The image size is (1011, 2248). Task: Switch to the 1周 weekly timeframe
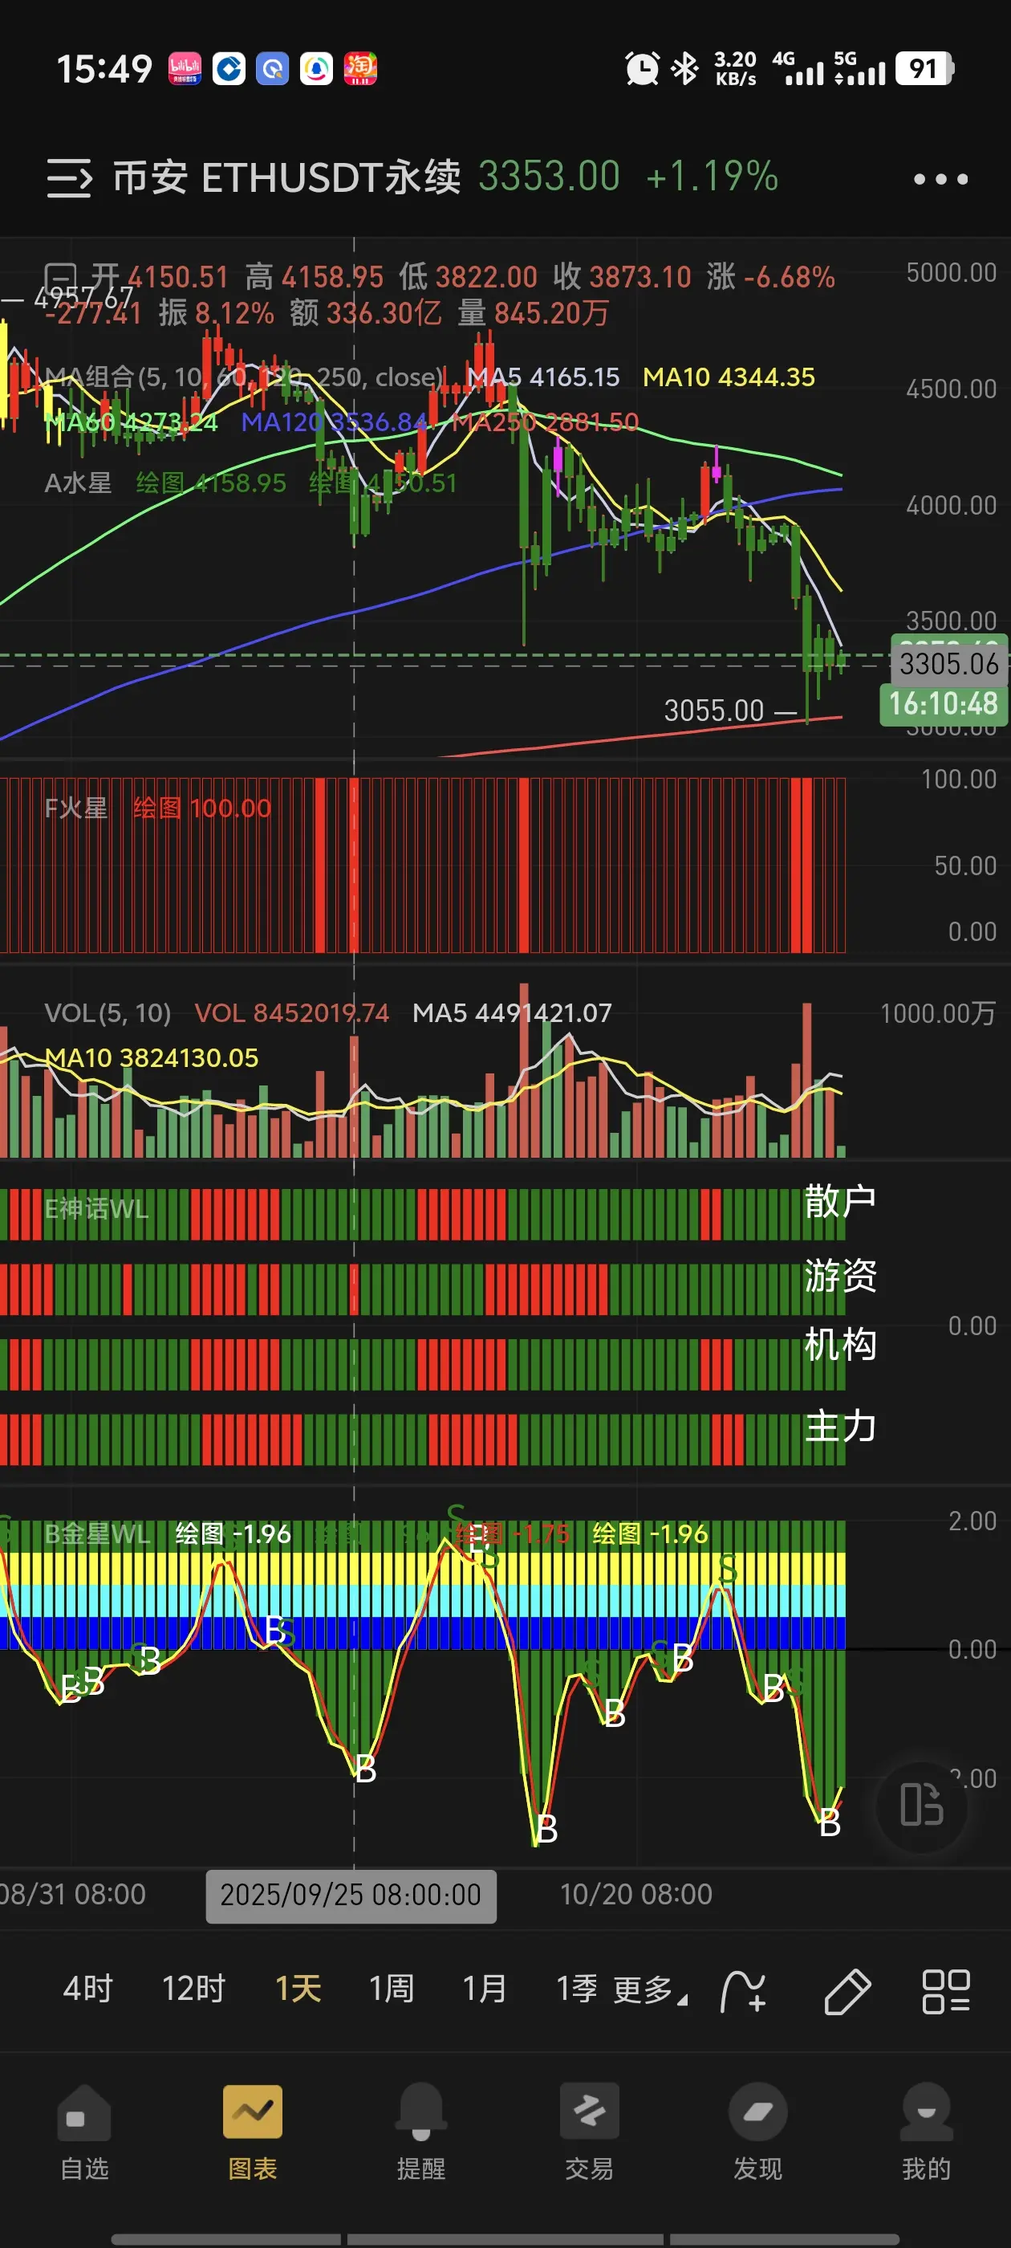(x=392, y=1989)
